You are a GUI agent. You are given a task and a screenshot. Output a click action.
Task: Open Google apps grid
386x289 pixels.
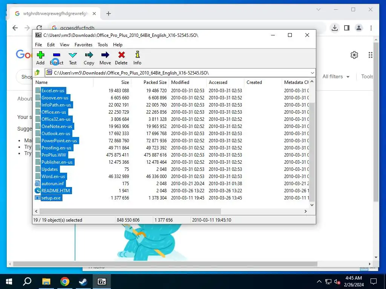coord(371,55)
